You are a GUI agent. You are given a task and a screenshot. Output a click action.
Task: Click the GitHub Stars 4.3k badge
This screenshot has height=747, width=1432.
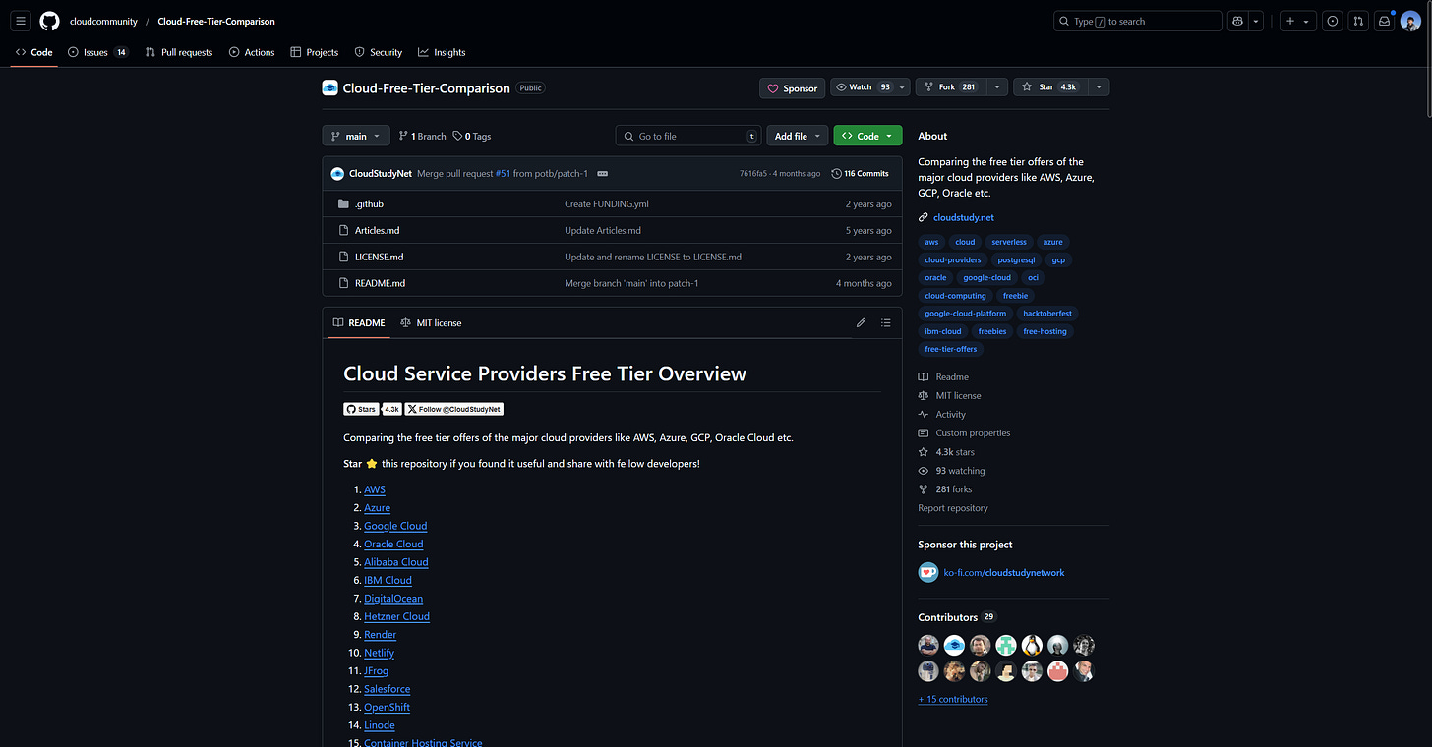373,409
